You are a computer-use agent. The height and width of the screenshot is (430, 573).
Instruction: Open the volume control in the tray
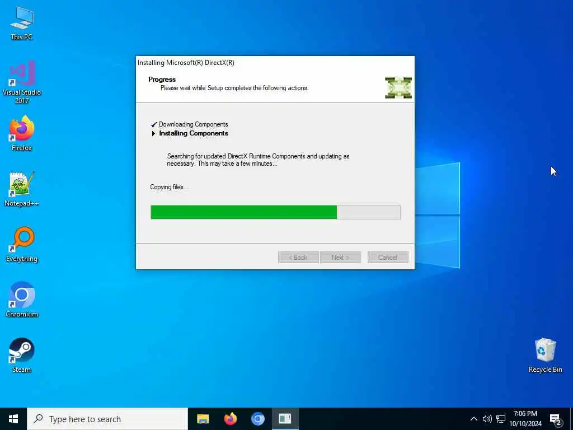click(x=487, y=419)
